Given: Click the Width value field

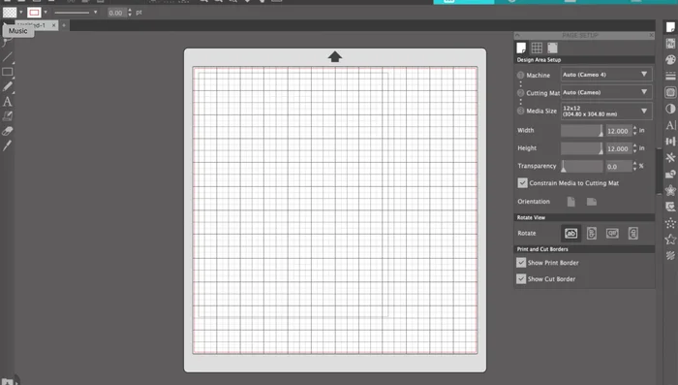Looking at the screenshot, I should (618, 131).
